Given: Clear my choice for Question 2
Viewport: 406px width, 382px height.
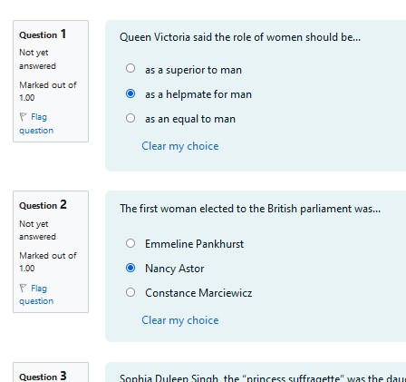Looking at the screenshot, I should (180, 320).
